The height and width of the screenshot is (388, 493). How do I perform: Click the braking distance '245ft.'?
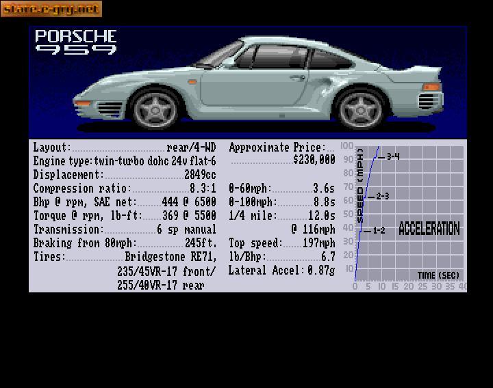201,243
